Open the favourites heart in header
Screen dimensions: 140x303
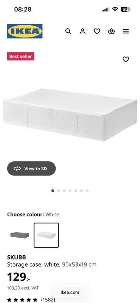[97, 31]
